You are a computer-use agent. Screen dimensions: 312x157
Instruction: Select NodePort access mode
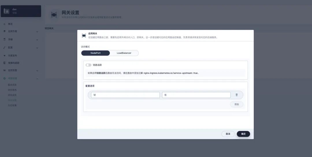coord(96,53)
